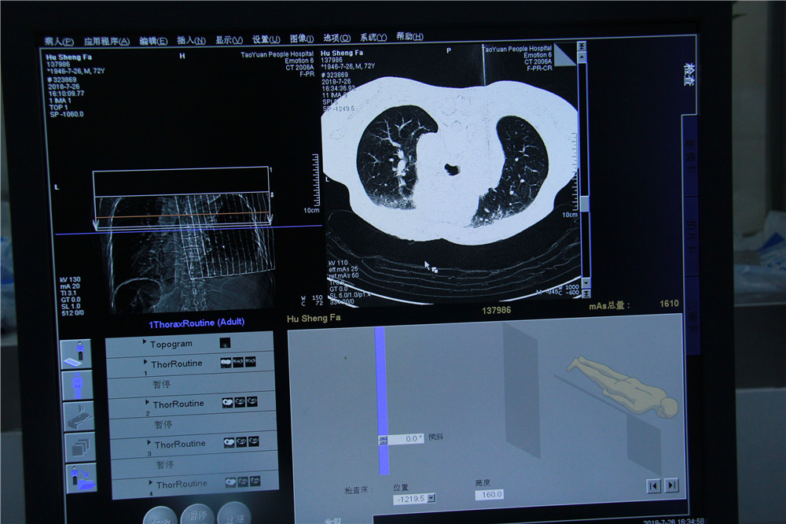Click the axial lung CT image
Screen dimensions: 786x524
(x=450, y=174)
